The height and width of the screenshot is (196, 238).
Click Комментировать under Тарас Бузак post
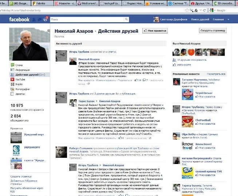106,138
